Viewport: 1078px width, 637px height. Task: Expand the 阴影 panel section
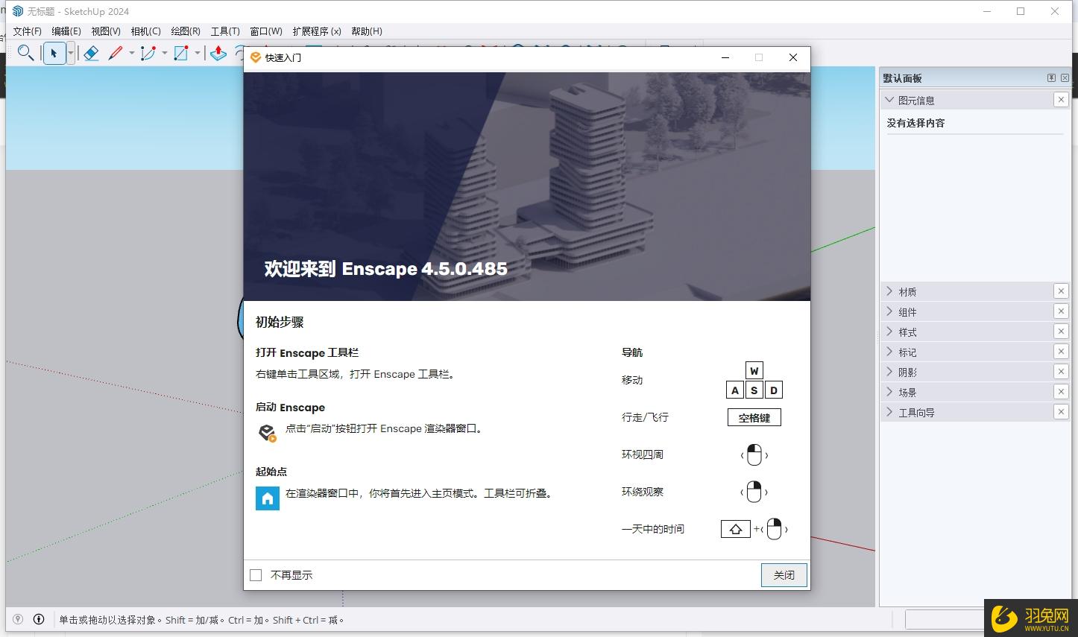tap(889, 372)
